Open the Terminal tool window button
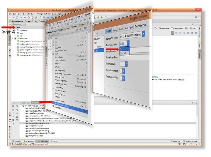Viewport: 211px width, 157px height. [16, 141]
